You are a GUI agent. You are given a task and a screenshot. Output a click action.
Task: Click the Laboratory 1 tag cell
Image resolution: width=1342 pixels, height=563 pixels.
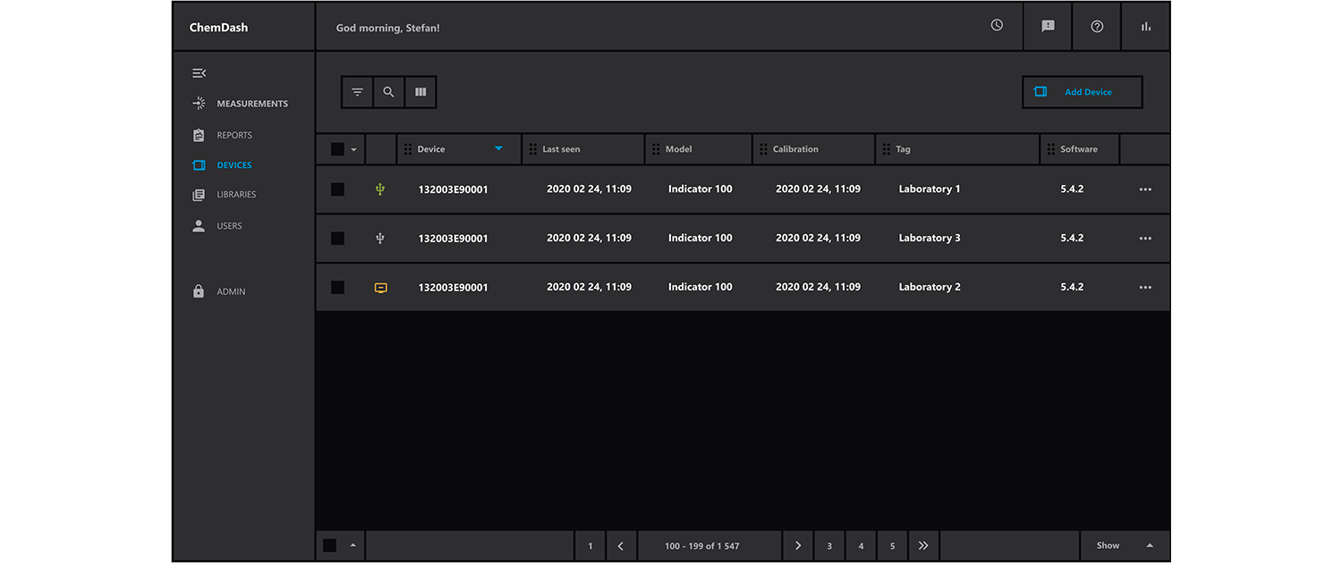[x=930, y=189]
